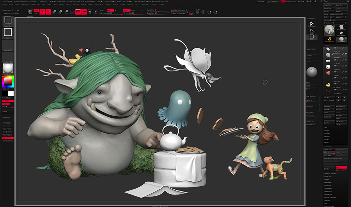The width and height of the screenshot is (351, 207).
Task: Open the Alpha Off selector
Action: click(8, 45)
